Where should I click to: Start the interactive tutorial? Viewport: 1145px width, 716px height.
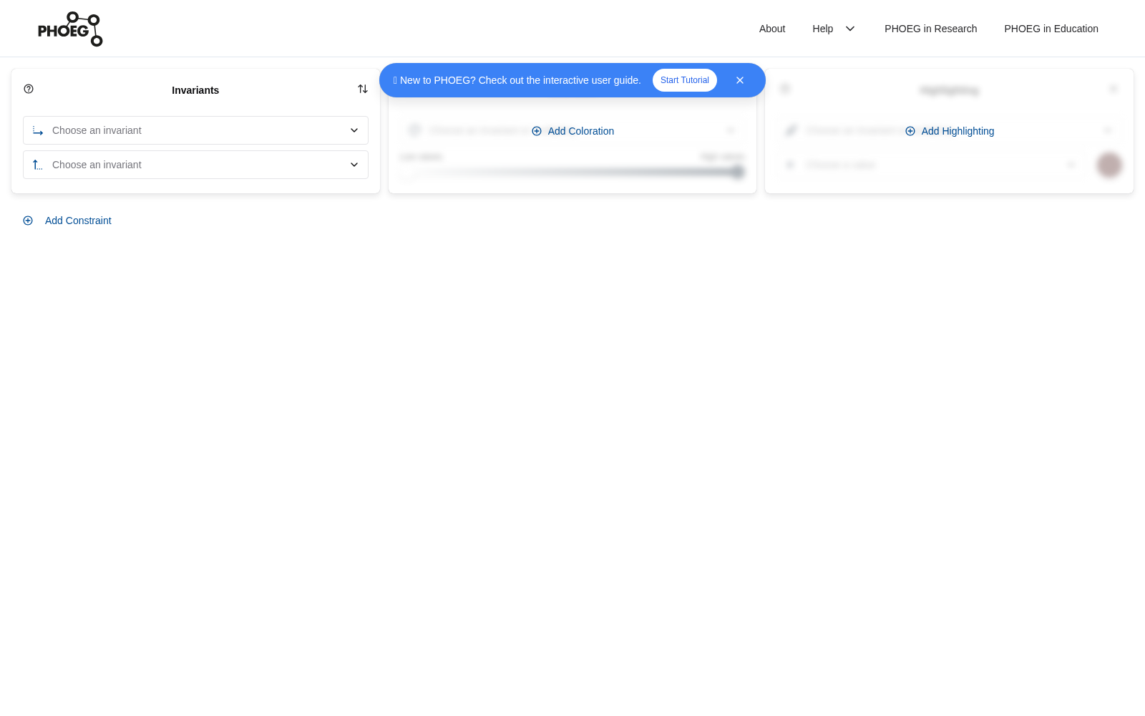[685, 80]
